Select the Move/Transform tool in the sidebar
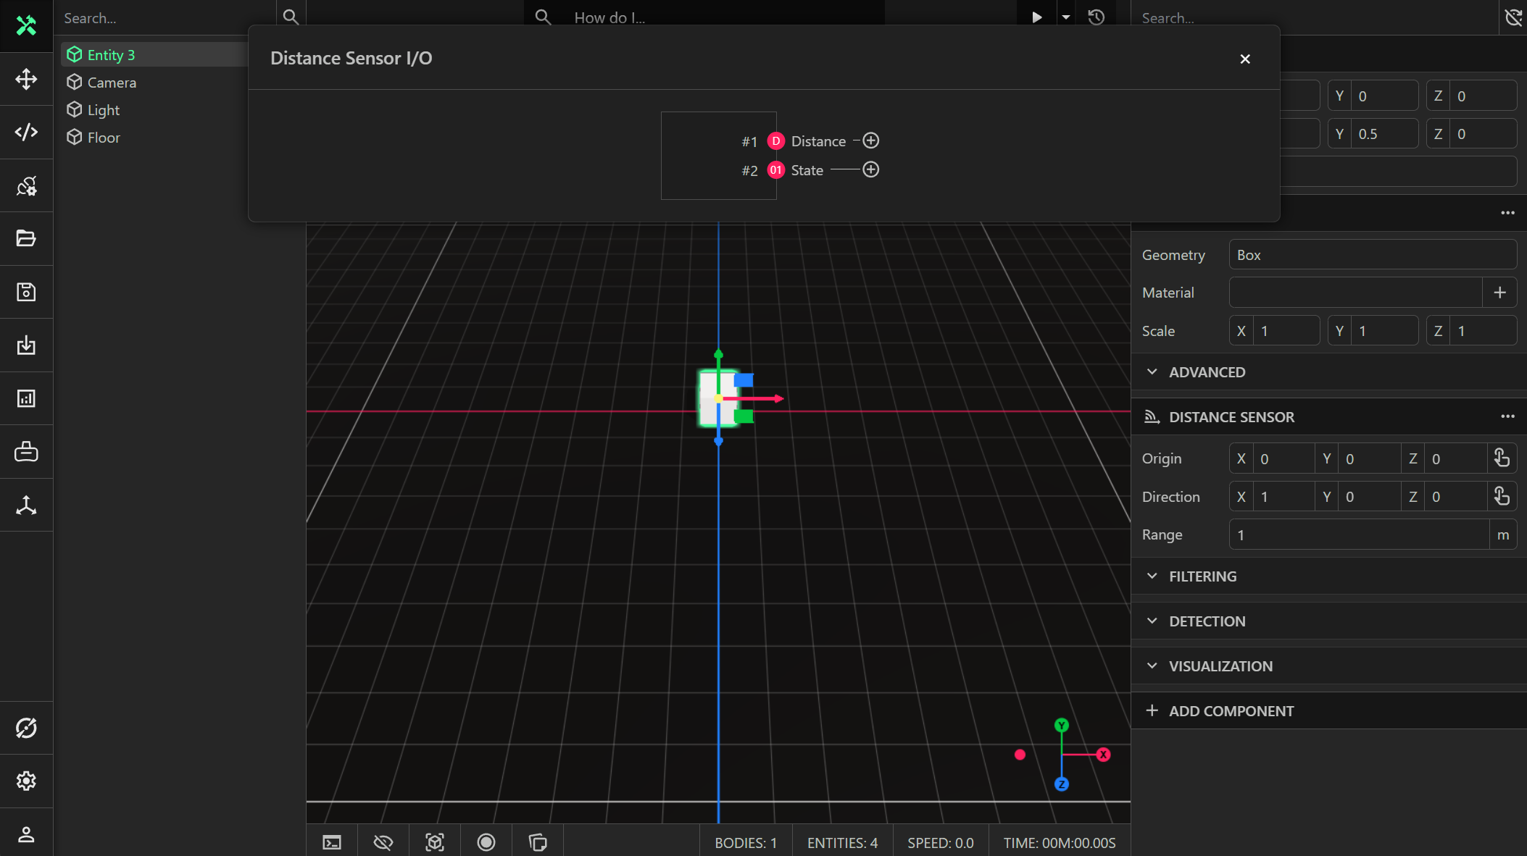The image size is (1527, 856). click(x=26, y=80)
